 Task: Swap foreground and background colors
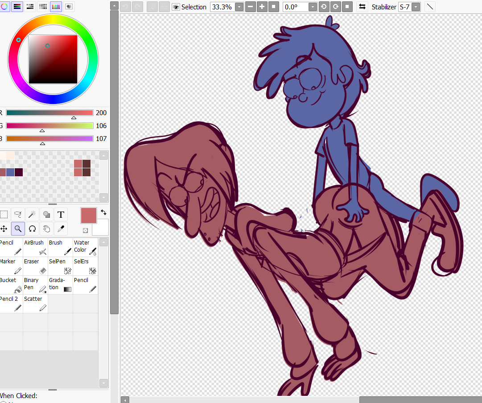[104, 212]
